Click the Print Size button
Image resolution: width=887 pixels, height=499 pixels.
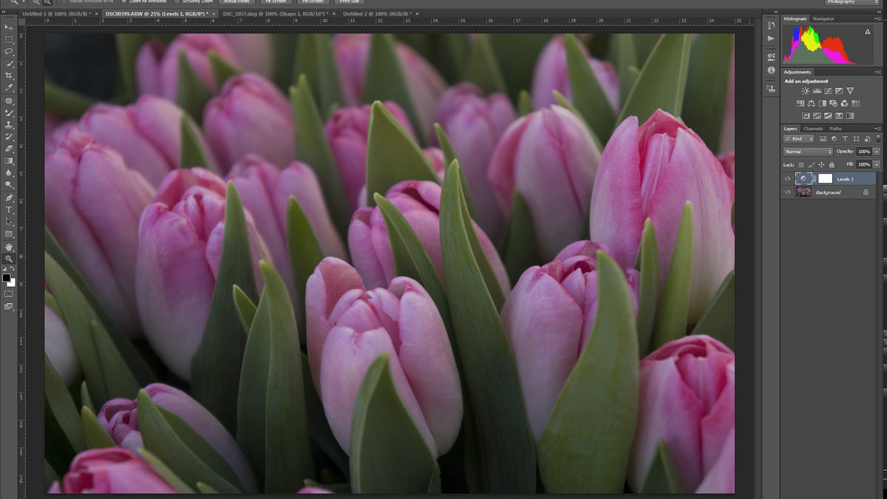[349, 2]
